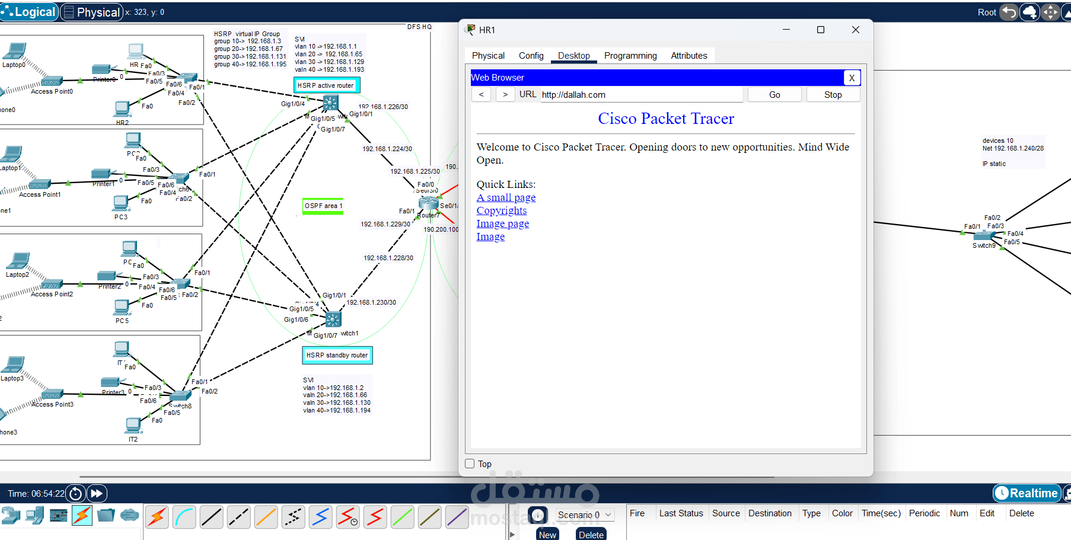Switch to Logical workspace view

[28, 12]
